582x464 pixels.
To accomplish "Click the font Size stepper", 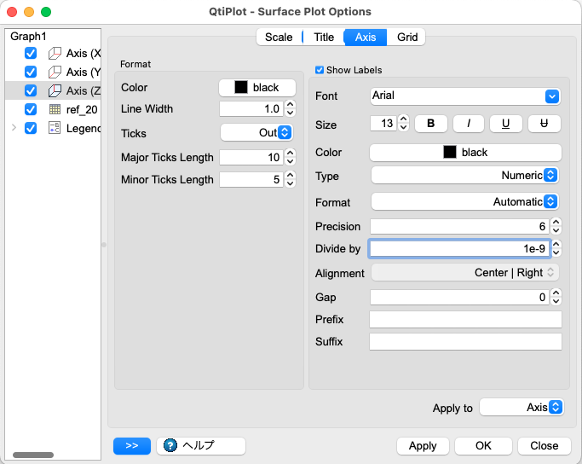I will point(403,123).
